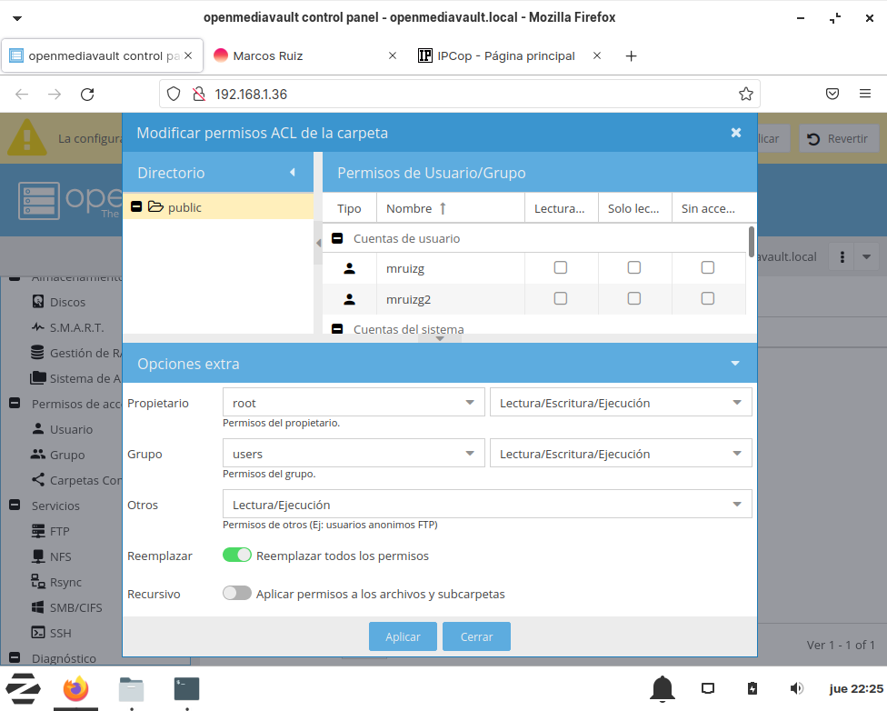Click the SSH terminal icon in sidebar
The height and width of the screenshot is (711, 887).
coord(38,633)
